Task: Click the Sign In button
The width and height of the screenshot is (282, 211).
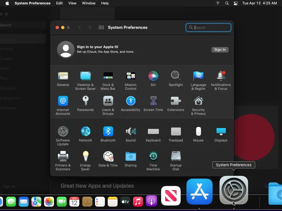Action: [x=220, y=50]
